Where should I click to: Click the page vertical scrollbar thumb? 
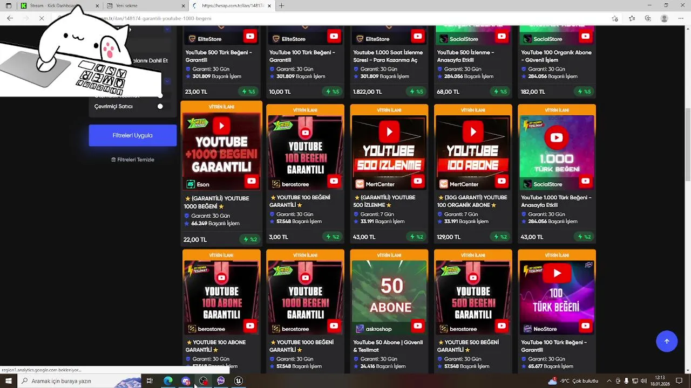[687, 144]
